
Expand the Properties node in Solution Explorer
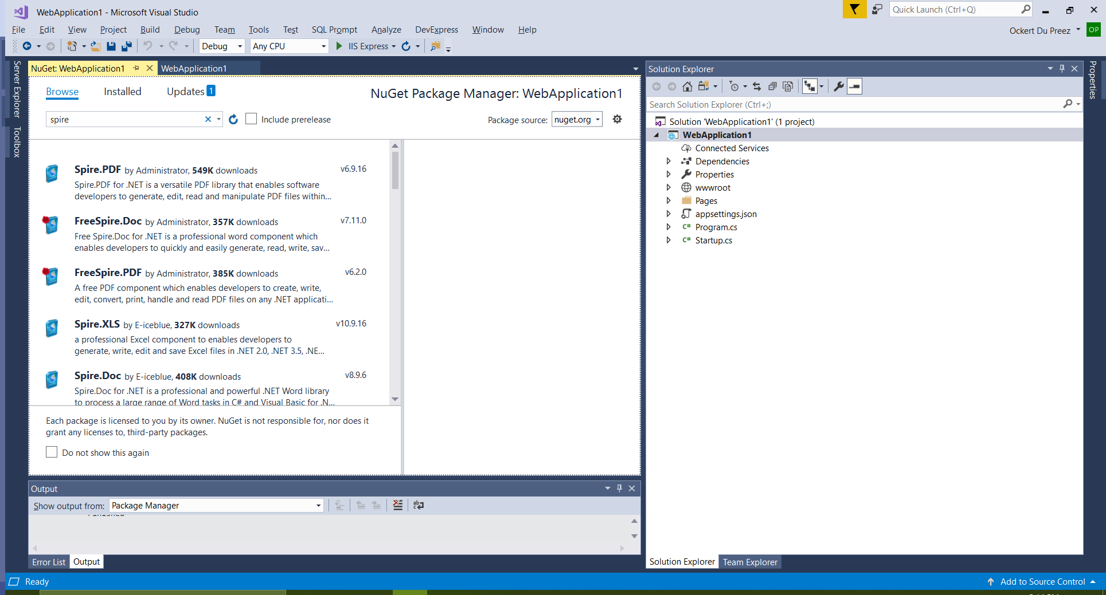pyautogui.click(x=669, y=174)
